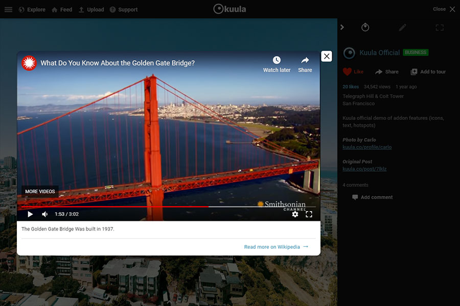
Task: Go to the Feed page
Action: point(62,10)
